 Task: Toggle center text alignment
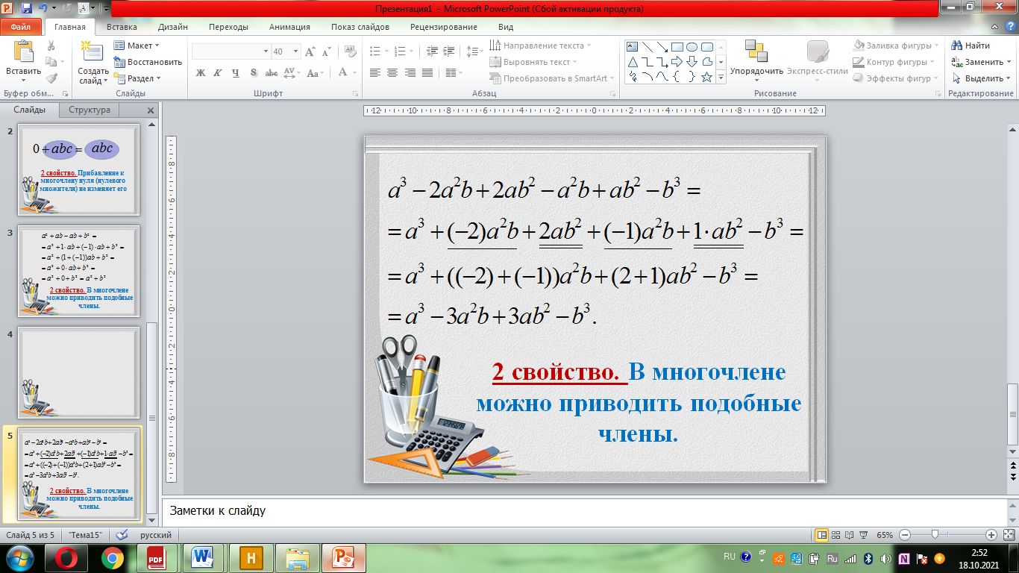(392, 73)
